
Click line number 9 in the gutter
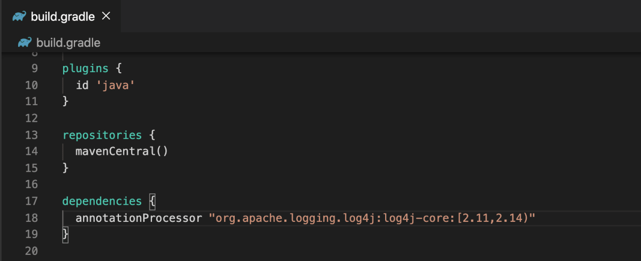click(34, 69)
